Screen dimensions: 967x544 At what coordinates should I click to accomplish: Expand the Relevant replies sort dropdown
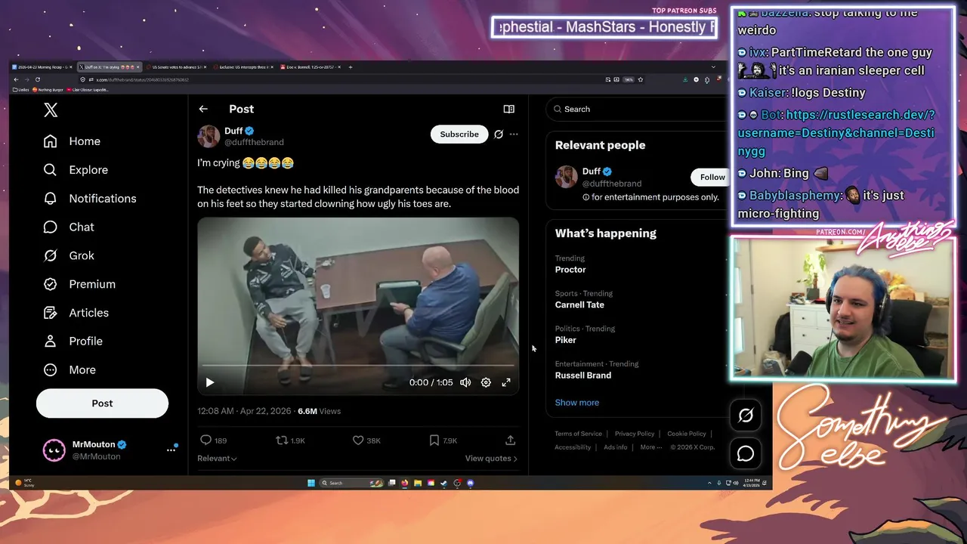pyautogui.click(x=217, y=459)
